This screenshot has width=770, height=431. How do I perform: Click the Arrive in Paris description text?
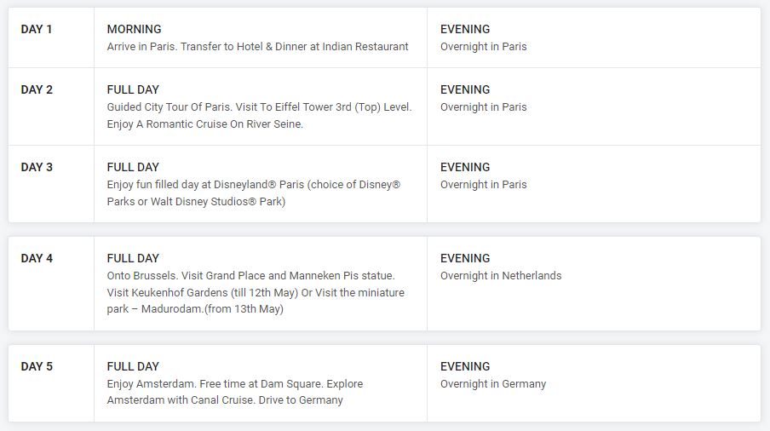point(257,47)
